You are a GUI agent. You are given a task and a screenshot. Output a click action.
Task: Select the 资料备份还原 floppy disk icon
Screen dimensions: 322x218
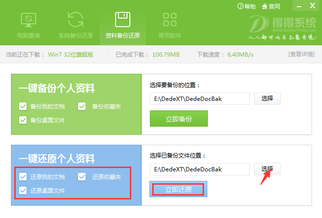click(x=123, y=20)
